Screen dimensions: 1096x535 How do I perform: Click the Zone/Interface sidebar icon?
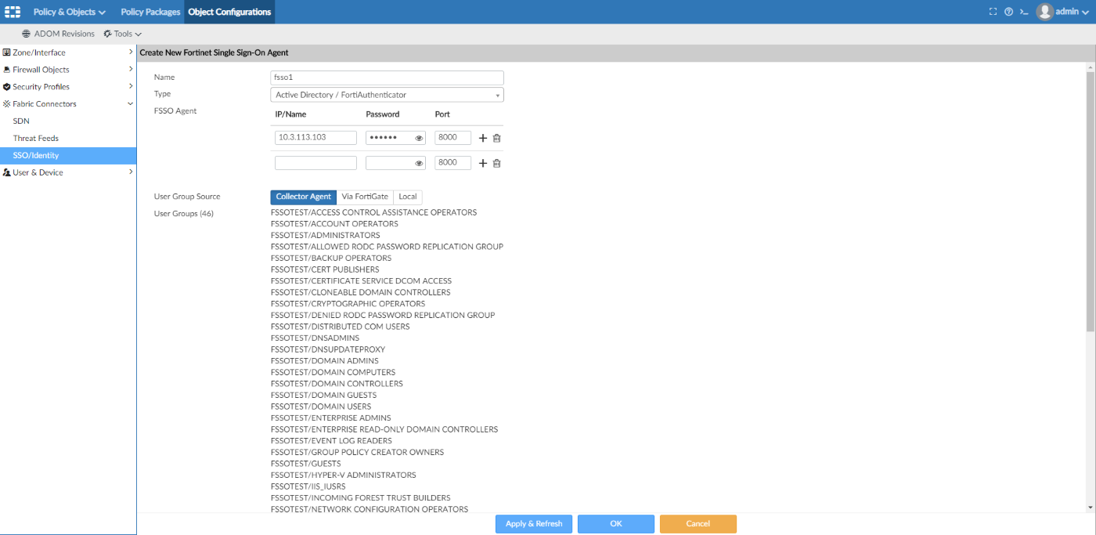click(7, 52)
